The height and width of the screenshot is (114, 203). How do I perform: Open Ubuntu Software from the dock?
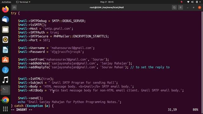click(x=5, y=60)
